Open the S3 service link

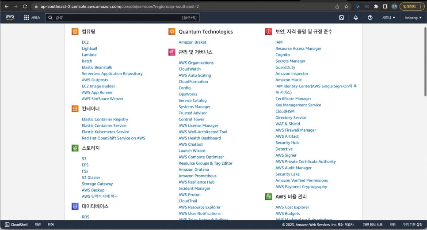tap(84, 158)
